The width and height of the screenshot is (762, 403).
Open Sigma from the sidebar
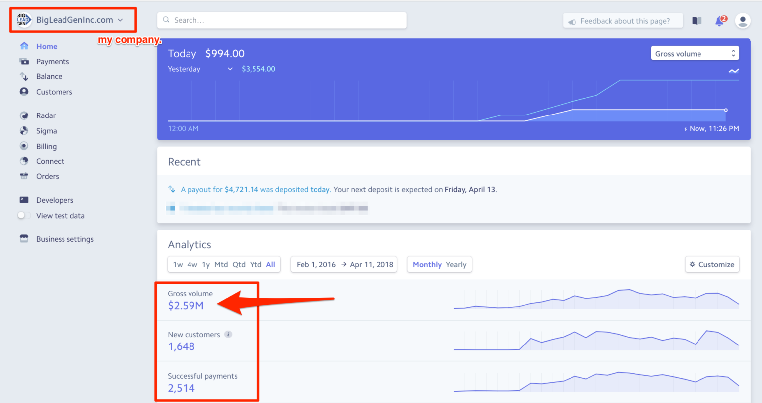(46, 130)
